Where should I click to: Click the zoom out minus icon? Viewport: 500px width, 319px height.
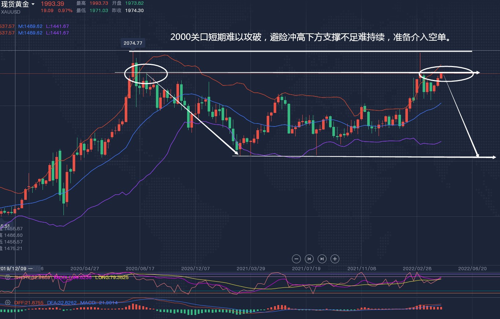point(296,259)
